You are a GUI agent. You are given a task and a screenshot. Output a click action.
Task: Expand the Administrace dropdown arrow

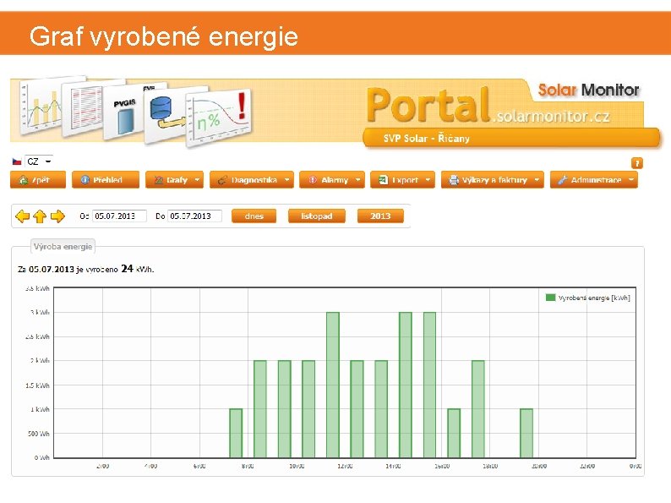[x=630, y=180]
